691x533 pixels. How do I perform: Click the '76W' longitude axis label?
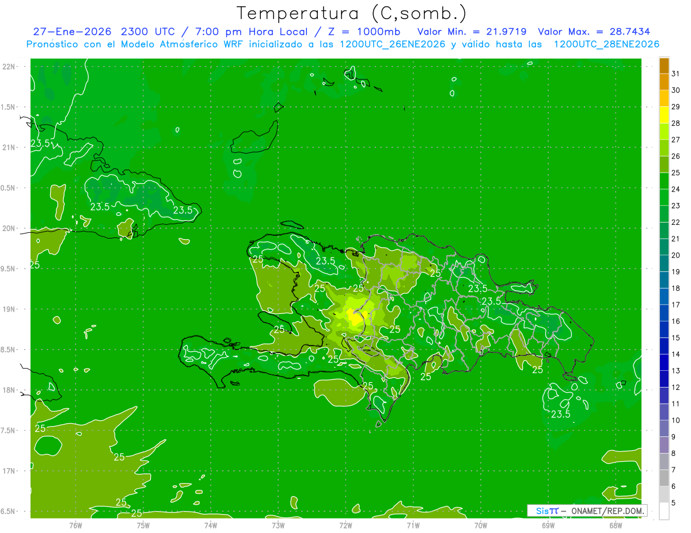75,526
